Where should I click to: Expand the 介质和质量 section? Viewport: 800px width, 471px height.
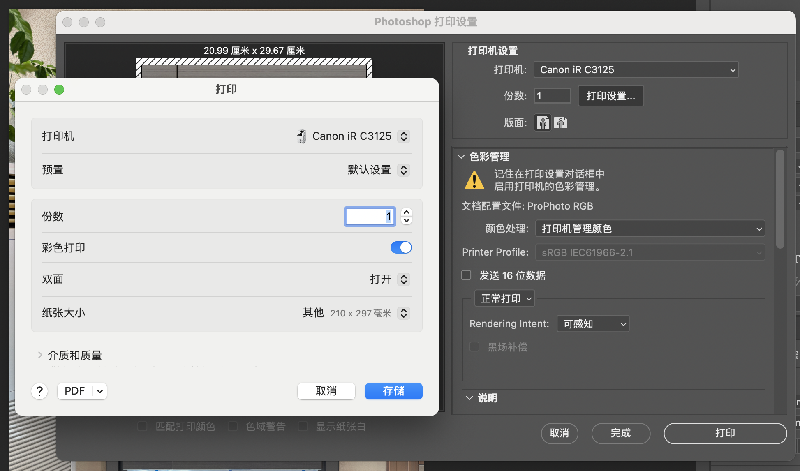40,355
